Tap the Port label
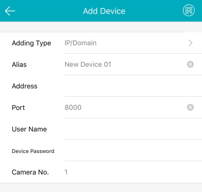The width and height of the screenshot is (202, 192). (x=18, y=108)
